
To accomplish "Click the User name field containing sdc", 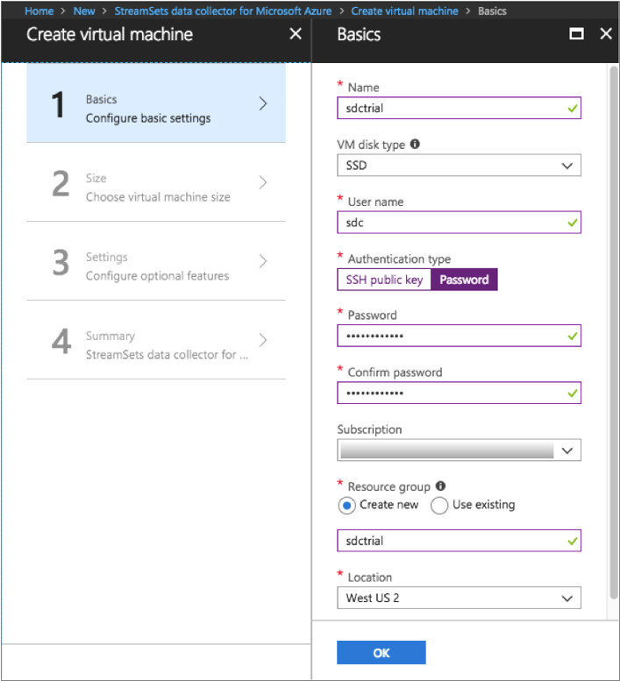I will [459, 223].
